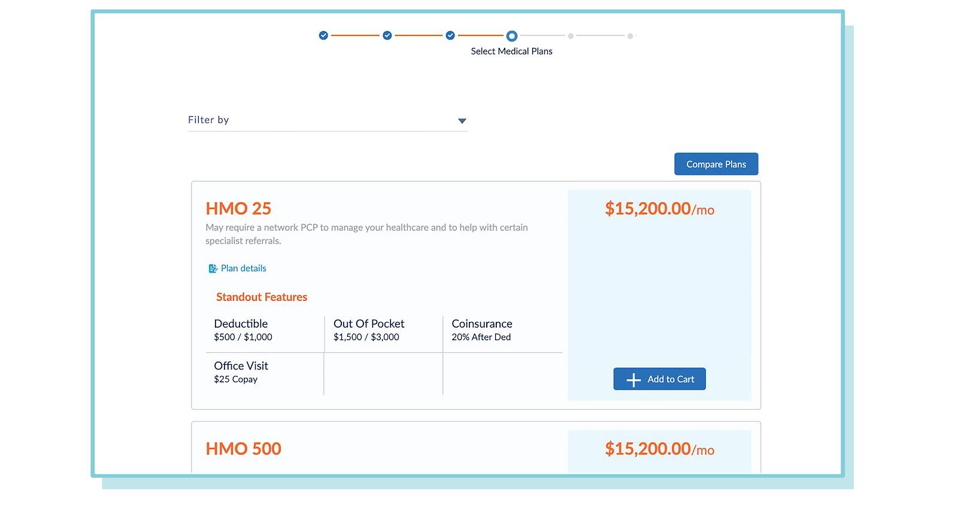The height and width of the screenshot is (506, 958).
Task: Click the HMO 500 monthly price text
Action: click(659, 450)
